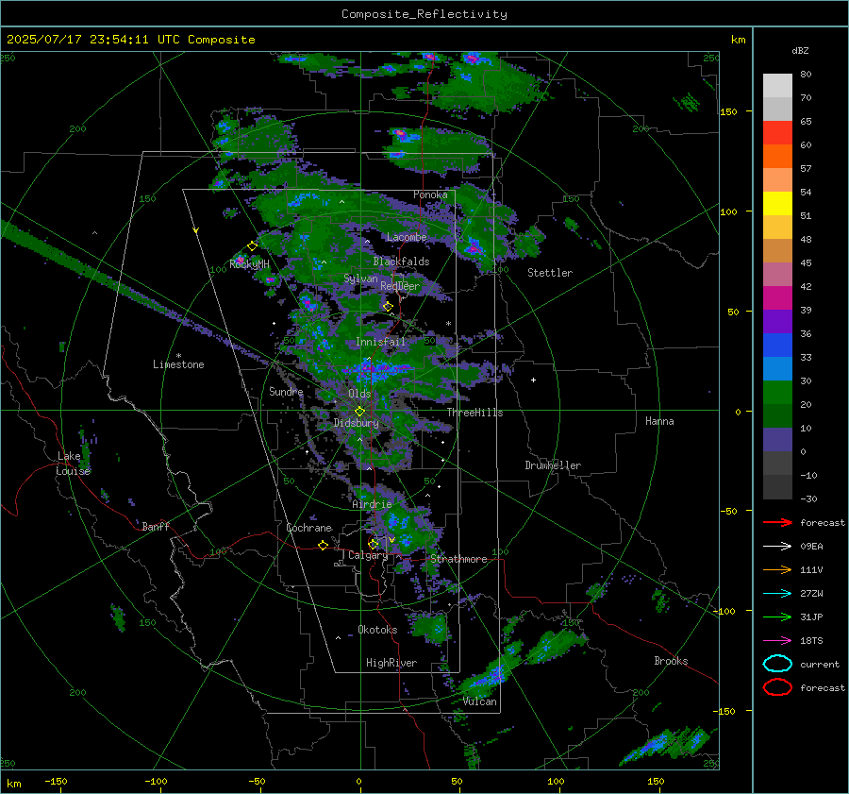The height and width of the screenshot is (794, 849).
Task: Click the 09EA legend label
Action: click(811, 547)
